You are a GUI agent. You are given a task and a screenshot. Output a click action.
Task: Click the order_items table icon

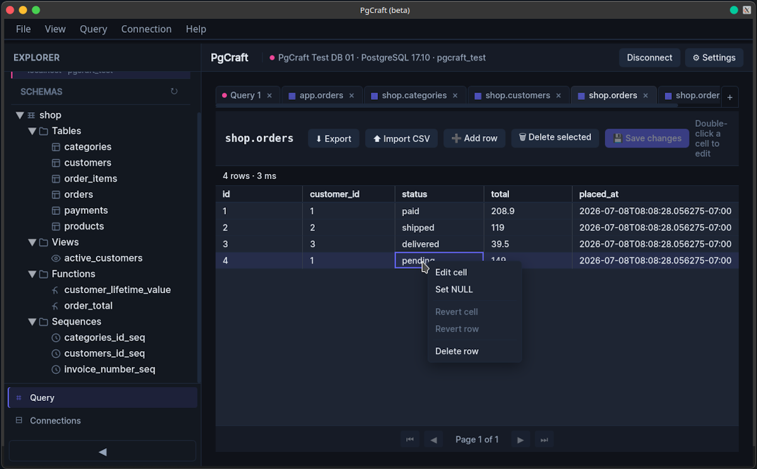[x=56, y=178]
